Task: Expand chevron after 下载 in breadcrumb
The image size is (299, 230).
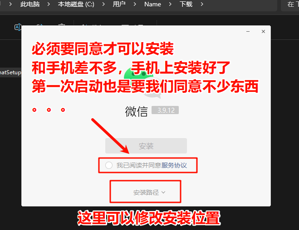Action: [202, 4]
